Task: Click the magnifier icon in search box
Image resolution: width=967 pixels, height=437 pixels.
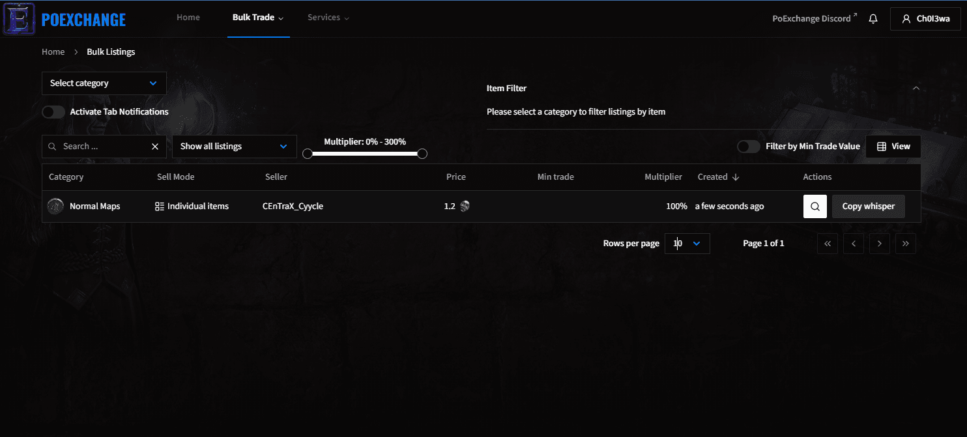Action: click(53, 147)
